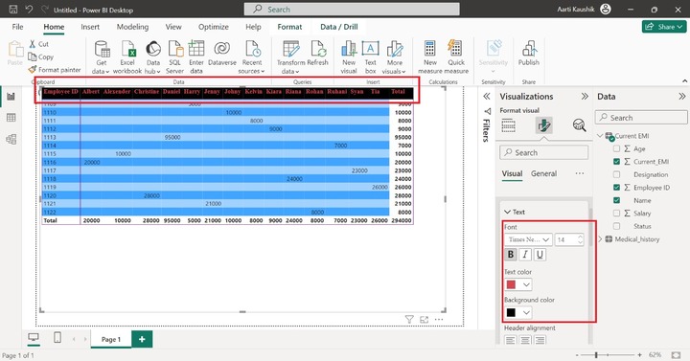Add a New visual

[349, 57]
